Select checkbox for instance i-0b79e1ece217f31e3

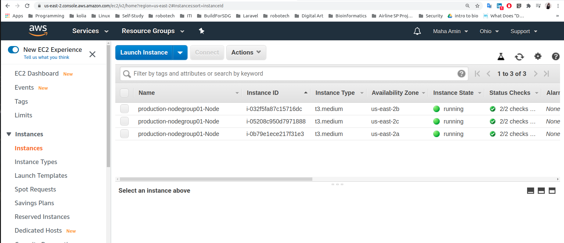click(124, 134)
